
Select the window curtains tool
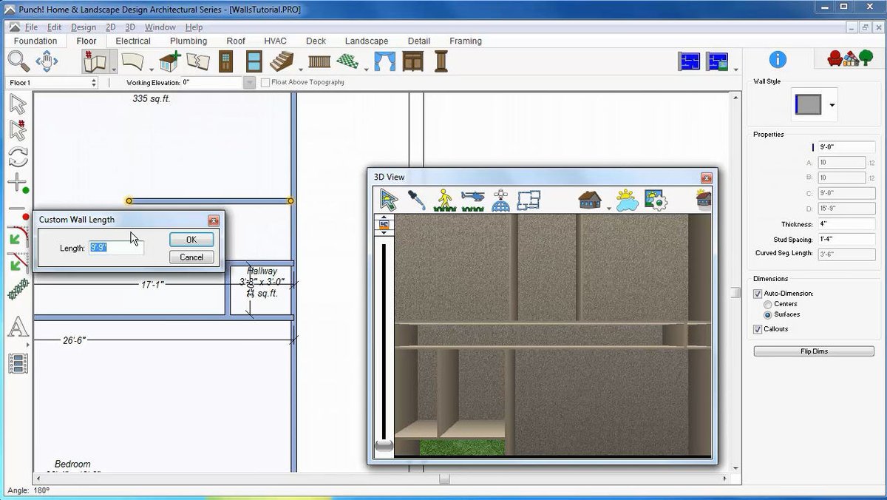point(385,61)
